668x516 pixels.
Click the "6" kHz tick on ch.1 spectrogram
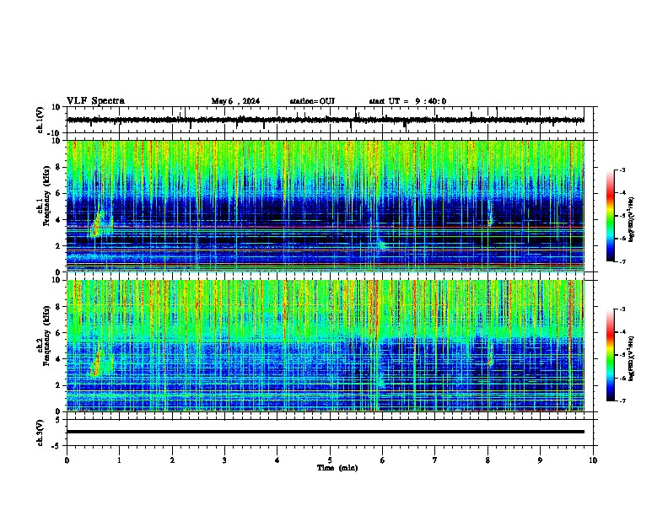click(x=58, y=193)
